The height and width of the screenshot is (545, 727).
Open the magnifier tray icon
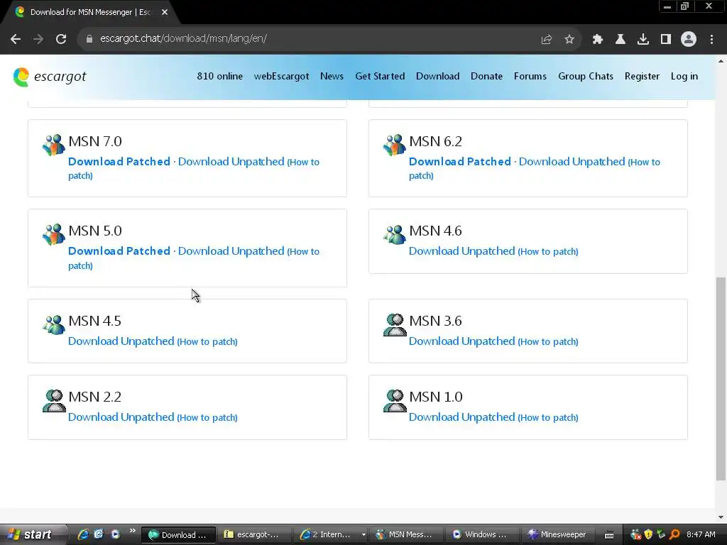point(674,534)
